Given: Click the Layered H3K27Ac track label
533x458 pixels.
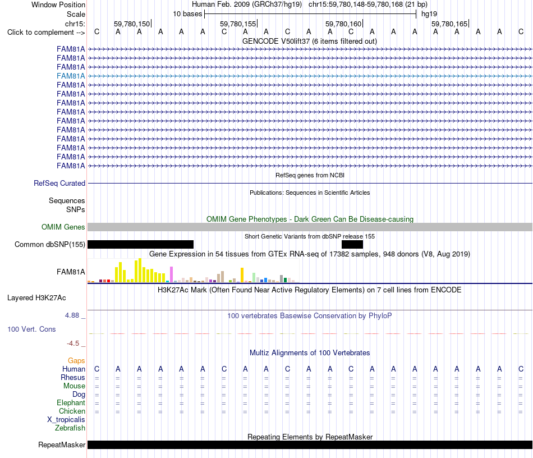Looking at the screenshot, I should tap(36, 298).
